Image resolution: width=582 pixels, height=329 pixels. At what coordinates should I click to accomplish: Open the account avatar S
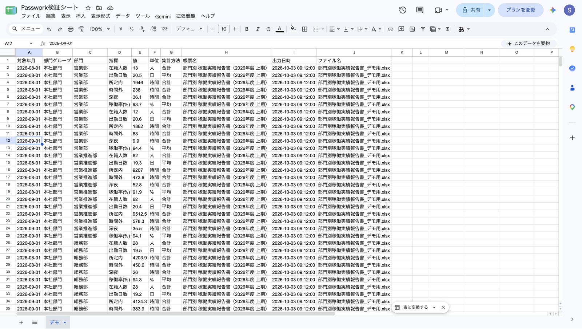569,10
